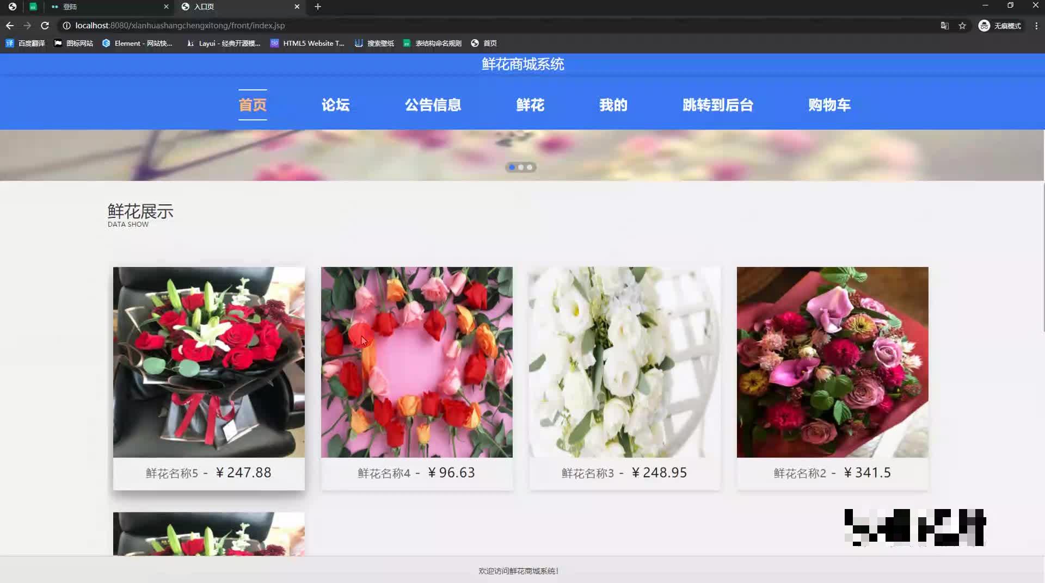Open 购物车 navigation item
This screenshot has height=583, width=1045.
(829, 104)
